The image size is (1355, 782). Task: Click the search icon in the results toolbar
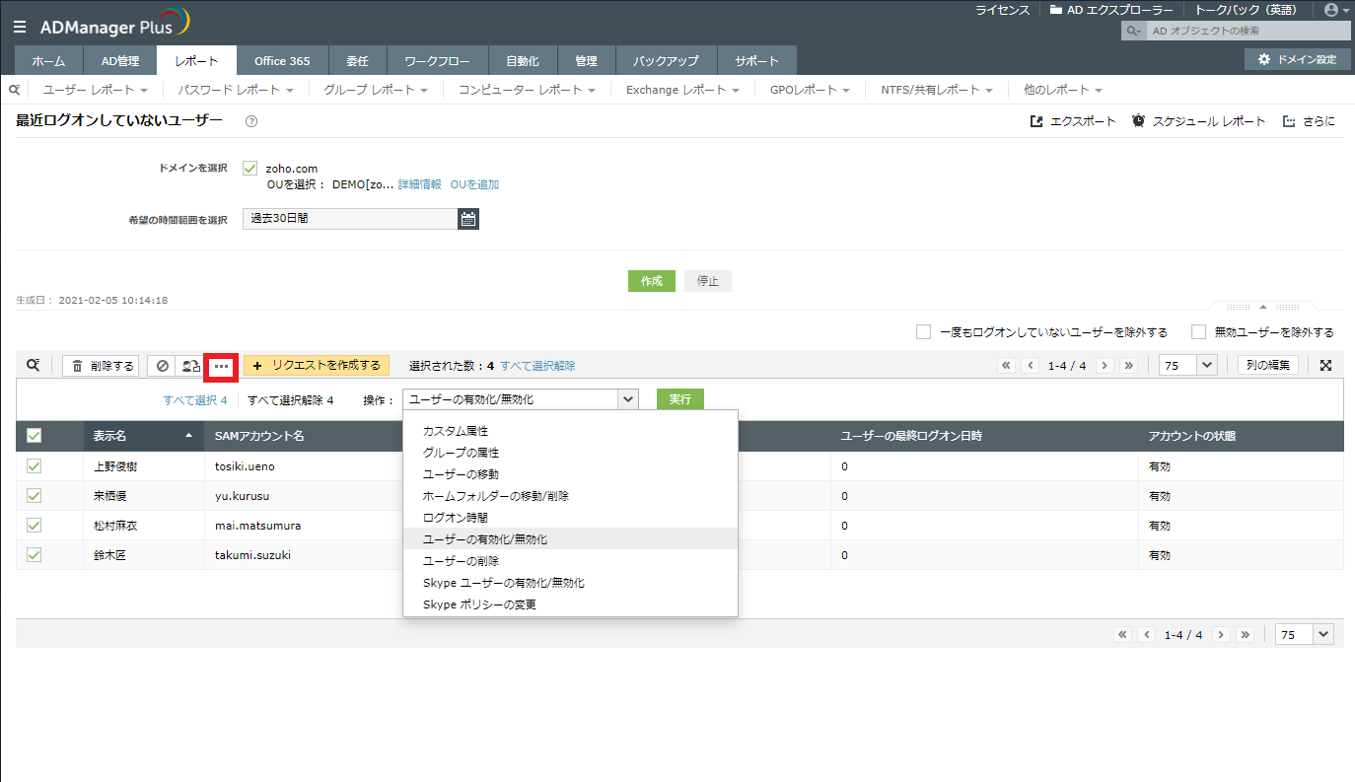click(x=34, y=365)
